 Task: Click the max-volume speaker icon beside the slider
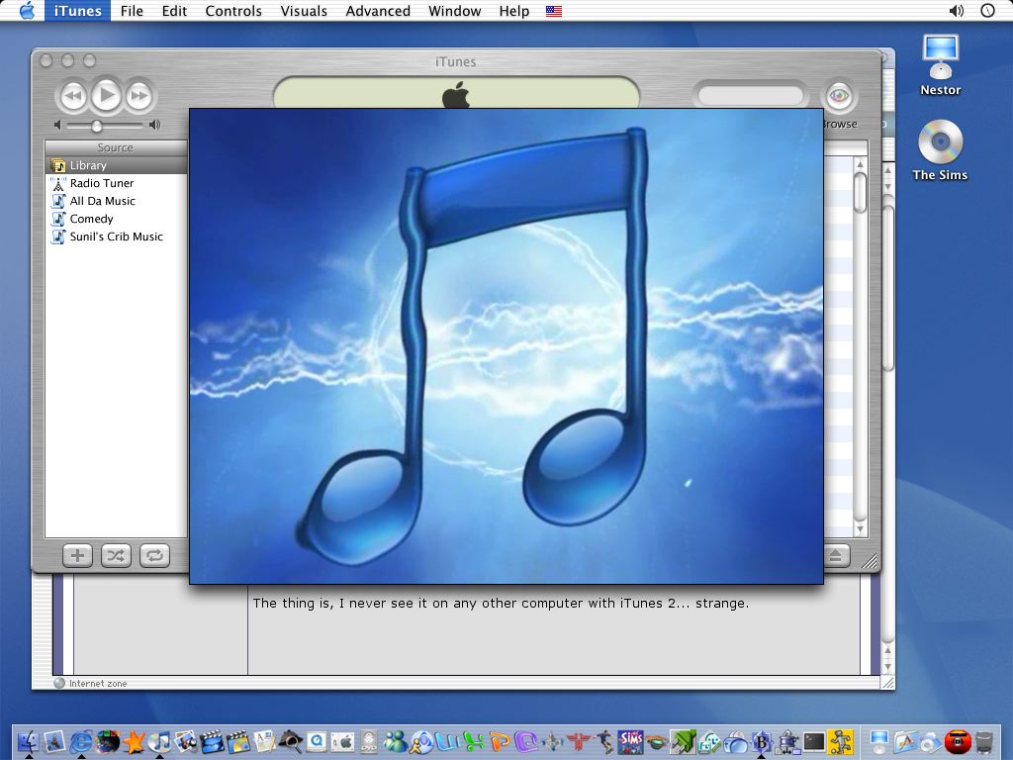(x=154, y=125)
